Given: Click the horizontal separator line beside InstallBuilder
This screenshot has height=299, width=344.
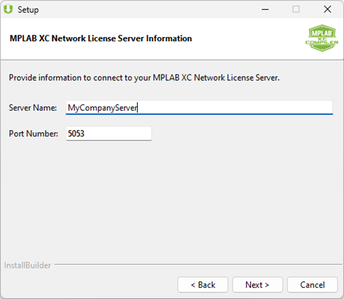Looking at the screenshot, I should [x=198, y=264].
